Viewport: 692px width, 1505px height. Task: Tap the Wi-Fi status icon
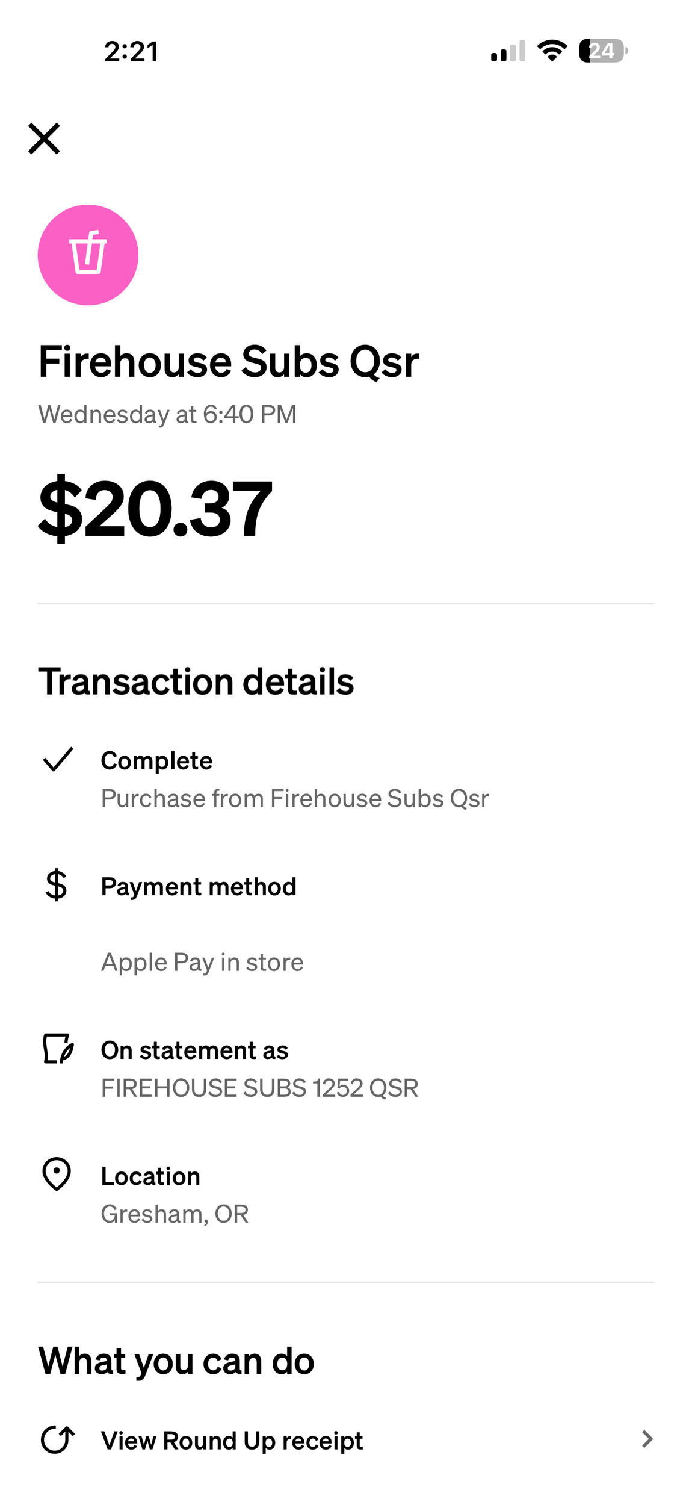(552, 51)
